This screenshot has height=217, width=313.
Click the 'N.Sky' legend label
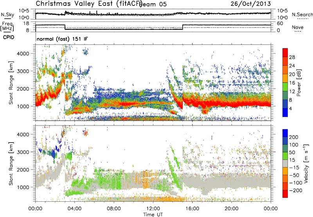pos(7,14)
